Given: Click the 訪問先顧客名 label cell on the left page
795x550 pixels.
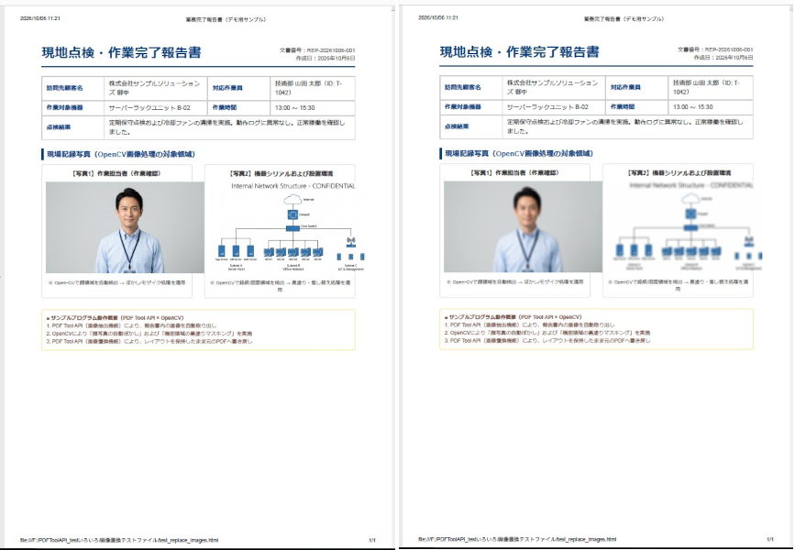Looking at the screenshot, I should (x=73, y=88).
